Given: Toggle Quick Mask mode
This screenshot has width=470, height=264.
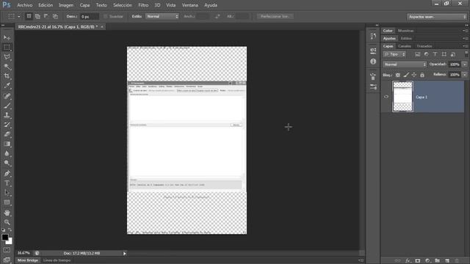Looking at the screenshot, I should tap(7, 250).
